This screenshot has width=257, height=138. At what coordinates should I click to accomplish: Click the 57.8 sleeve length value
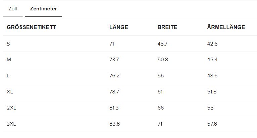(x=212, y=124)
